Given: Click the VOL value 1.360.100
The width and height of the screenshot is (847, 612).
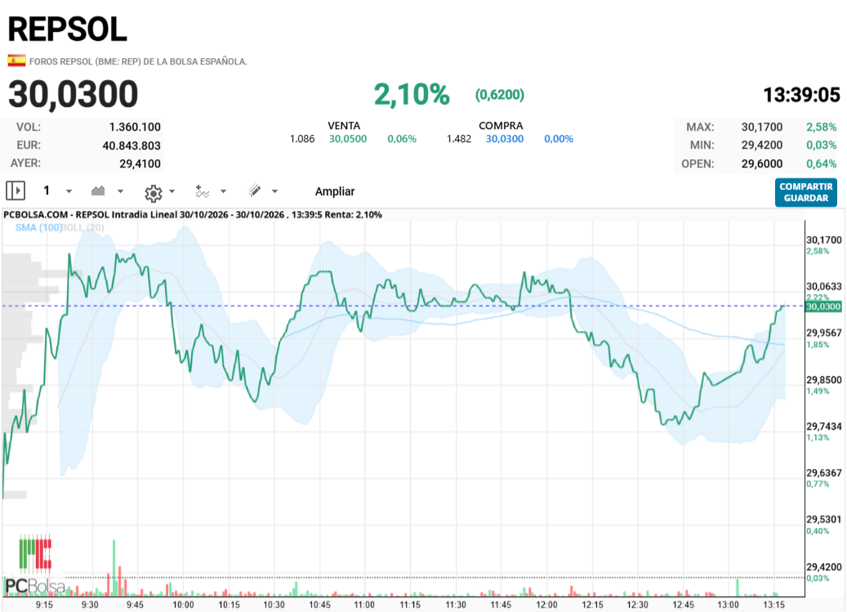Looking at the screenshot, I should pyautogui.click(x=135, y=127).
